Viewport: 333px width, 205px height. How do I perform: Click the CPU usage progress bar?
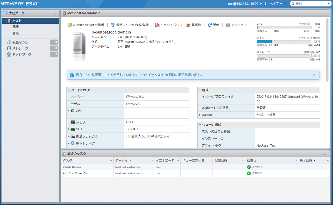click(x=284, y=28)
